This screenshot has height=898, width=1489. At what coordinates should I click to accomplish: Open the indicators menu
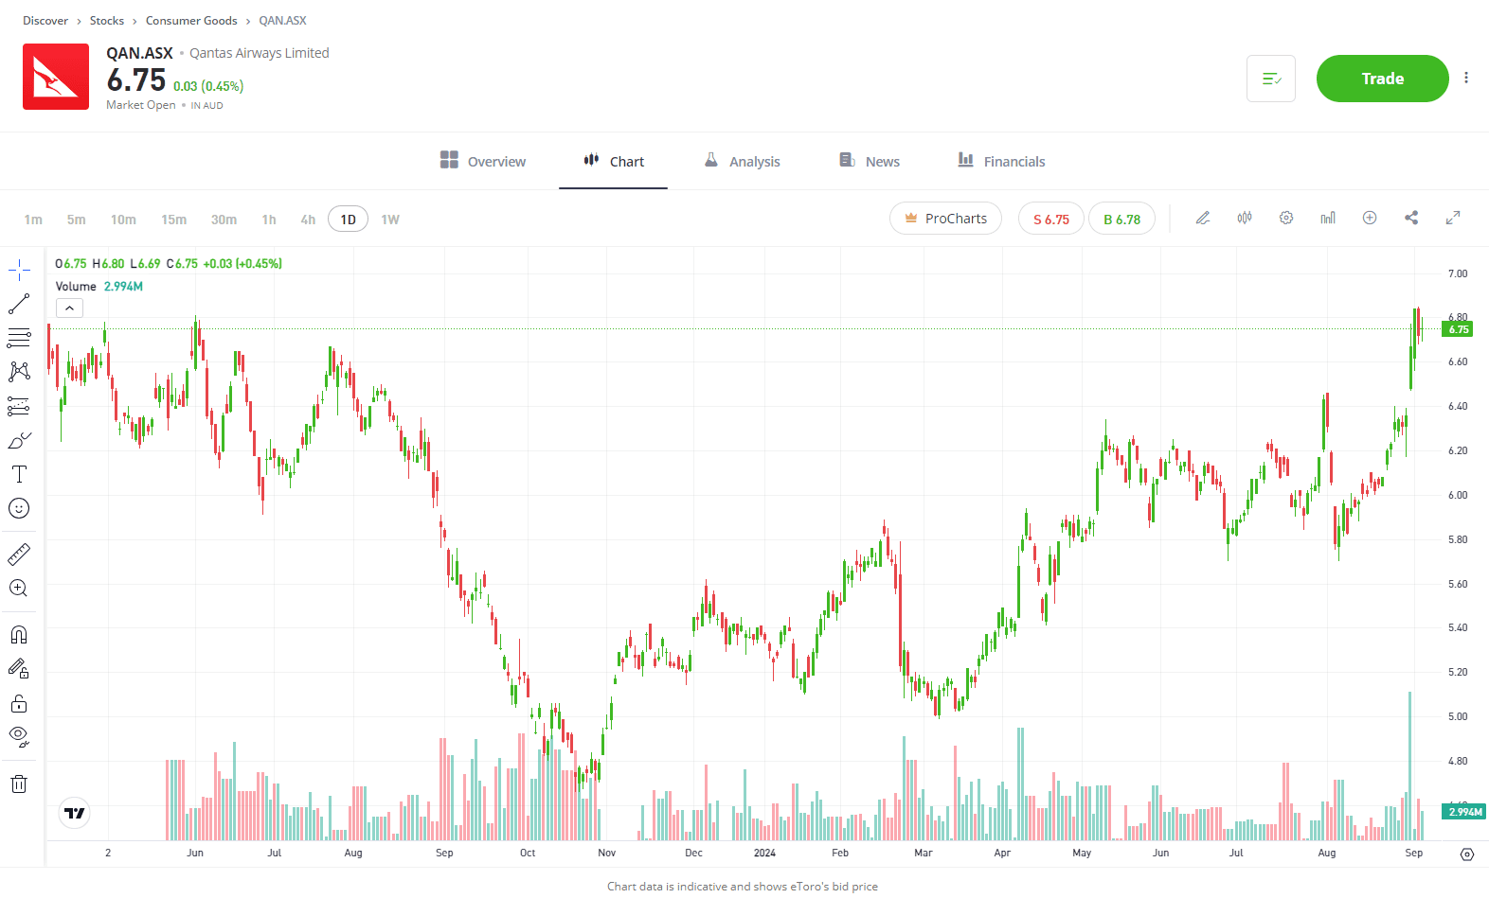[x=1328, y=218]
